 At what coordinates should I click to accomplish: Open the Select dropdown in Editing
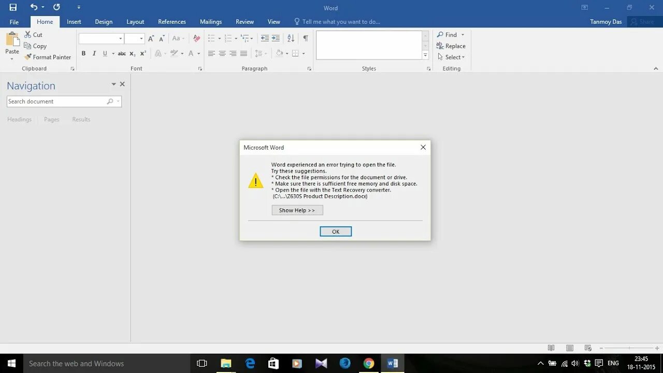tap(451, 57)
